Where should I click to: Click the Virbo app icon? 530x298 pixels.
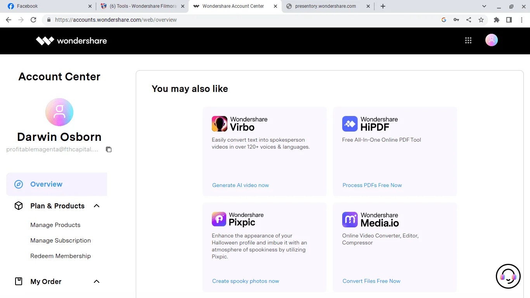pos(220,124)
